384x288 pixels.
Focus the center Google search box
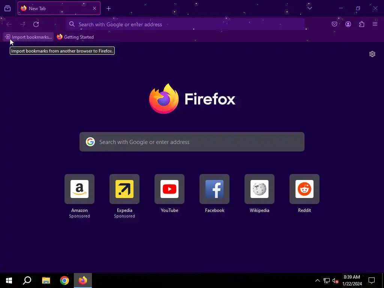tap(192, 142)
